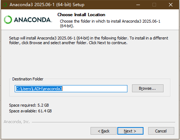Click the greyed-out maximize button

click(154, 5)
